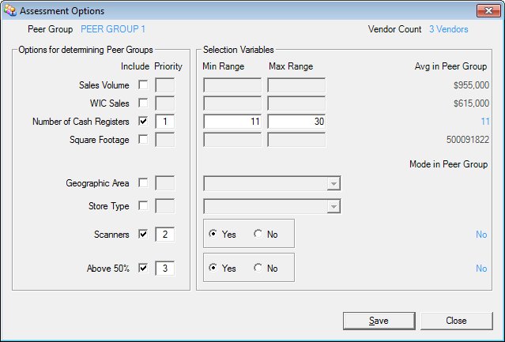Click the Close button
Viewport: 505px width, 342px height.
point(457,321)
